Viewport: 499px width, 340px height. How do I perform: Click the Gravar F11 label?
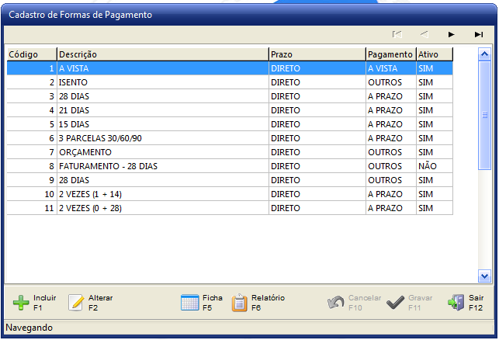(420, 303)
